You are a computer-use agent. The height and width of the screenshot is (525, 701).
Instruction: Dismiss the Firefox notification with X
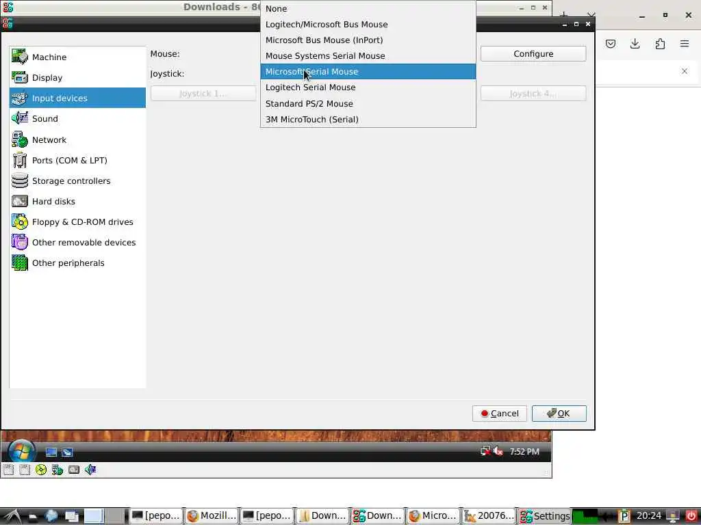(x=685, y=71)
